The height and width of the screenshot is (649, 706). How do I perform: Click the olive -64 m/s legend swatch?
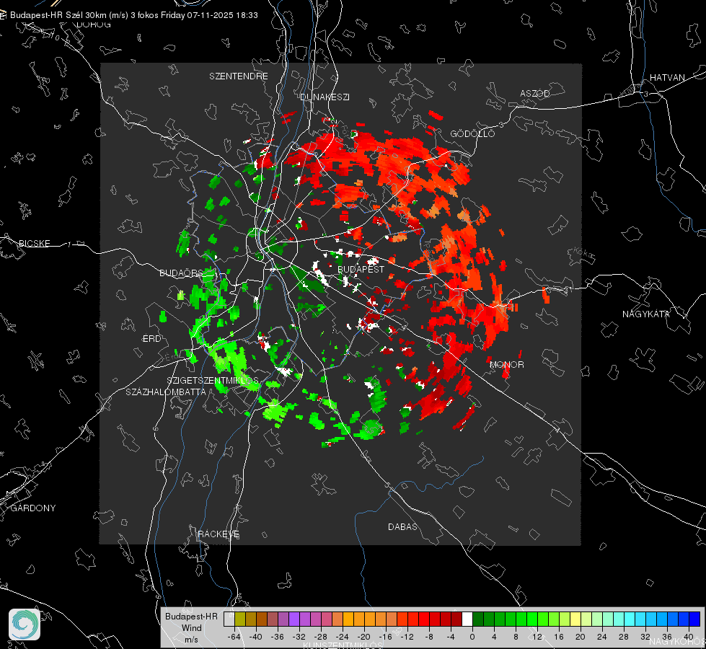(x=240, y=619)
